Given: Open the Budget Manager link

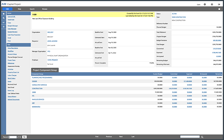Looking at the screenshot, I should [x=13, y=26].
